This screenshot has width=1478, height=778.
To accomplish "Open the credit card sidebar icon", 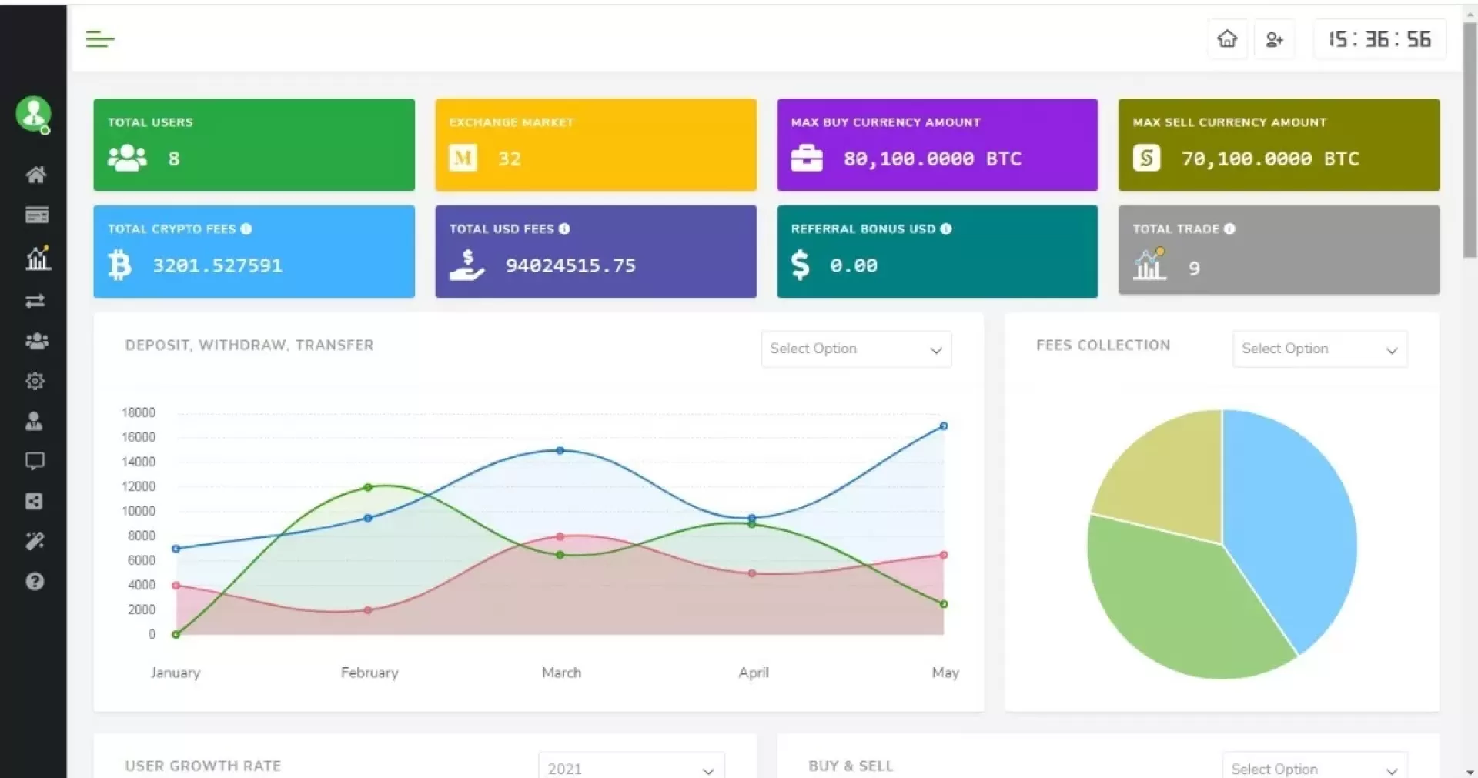I will 36,215.
